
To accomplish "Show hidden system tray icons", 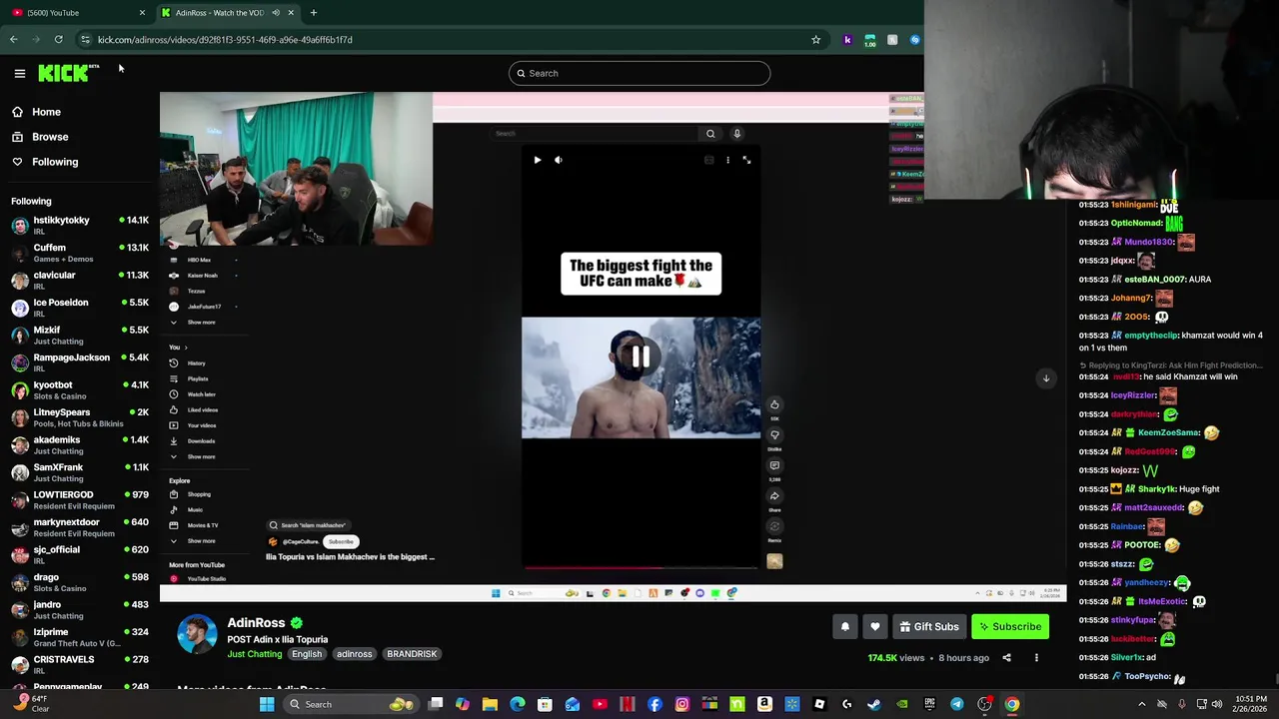I will pyautogui.click(x=1142, y=705).
